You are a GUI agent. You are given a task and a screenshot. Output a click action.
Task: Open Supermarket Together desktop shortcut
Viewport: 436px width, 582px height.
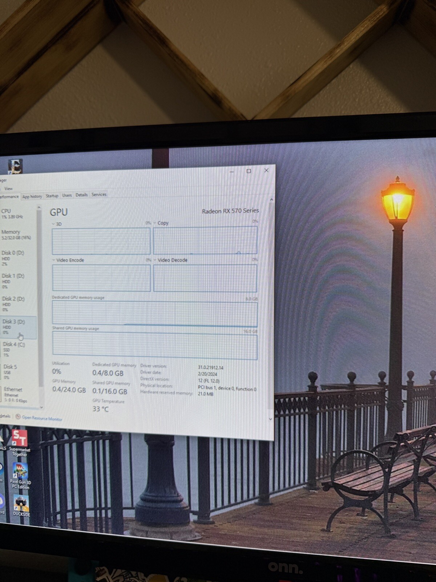click(19, 443)
